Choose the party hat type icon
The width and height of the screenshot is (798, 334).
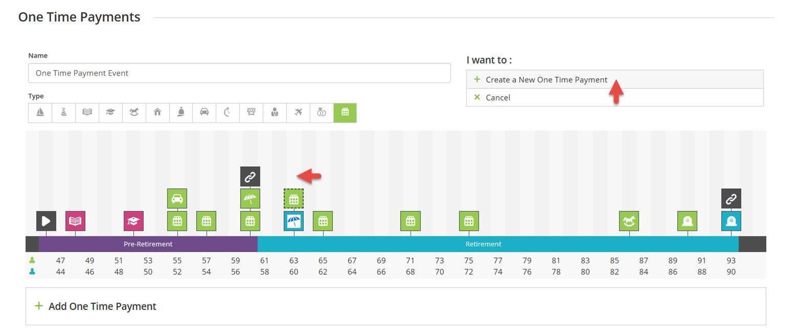[x=63, y=113]
